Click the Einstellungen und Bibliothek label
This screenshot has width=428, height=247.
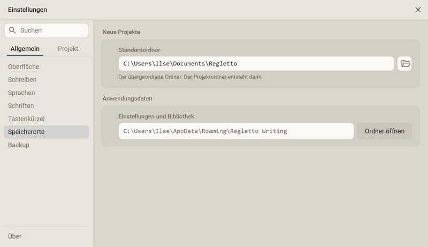point(156,116)
